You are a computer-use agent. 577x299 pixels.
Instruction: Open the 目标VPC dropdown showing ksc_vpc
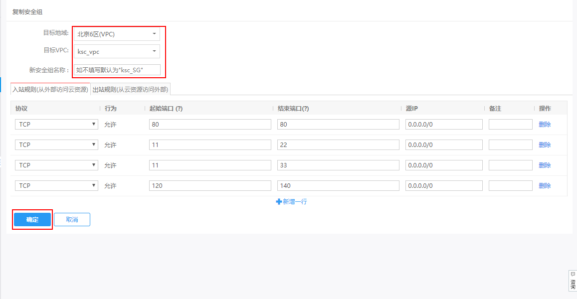[117, 51]
